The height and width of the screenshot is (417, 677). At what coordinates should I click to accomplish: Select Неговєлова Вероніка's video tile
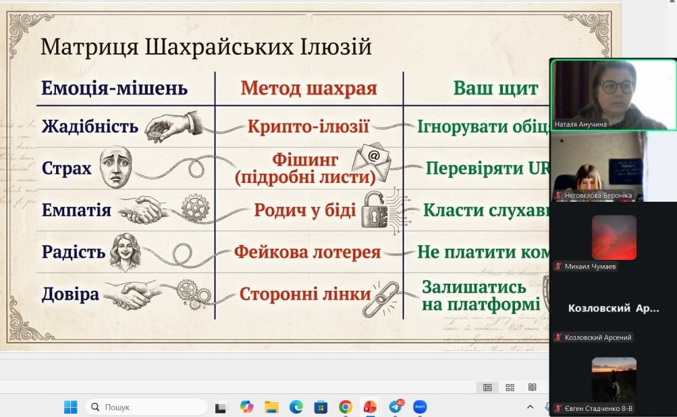[x=597, y=165]
